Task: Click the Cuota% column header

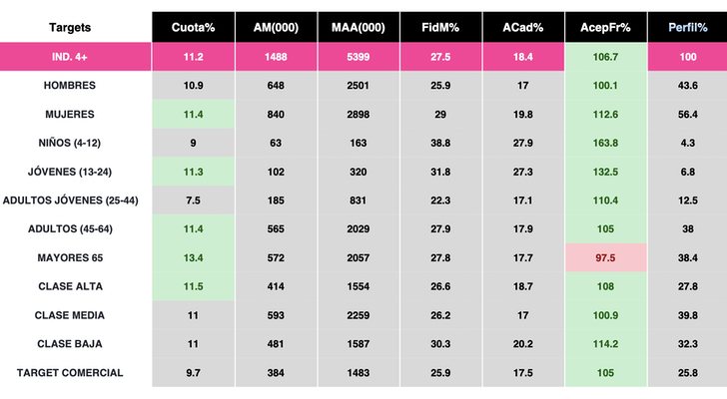Action: coord(194,28)
